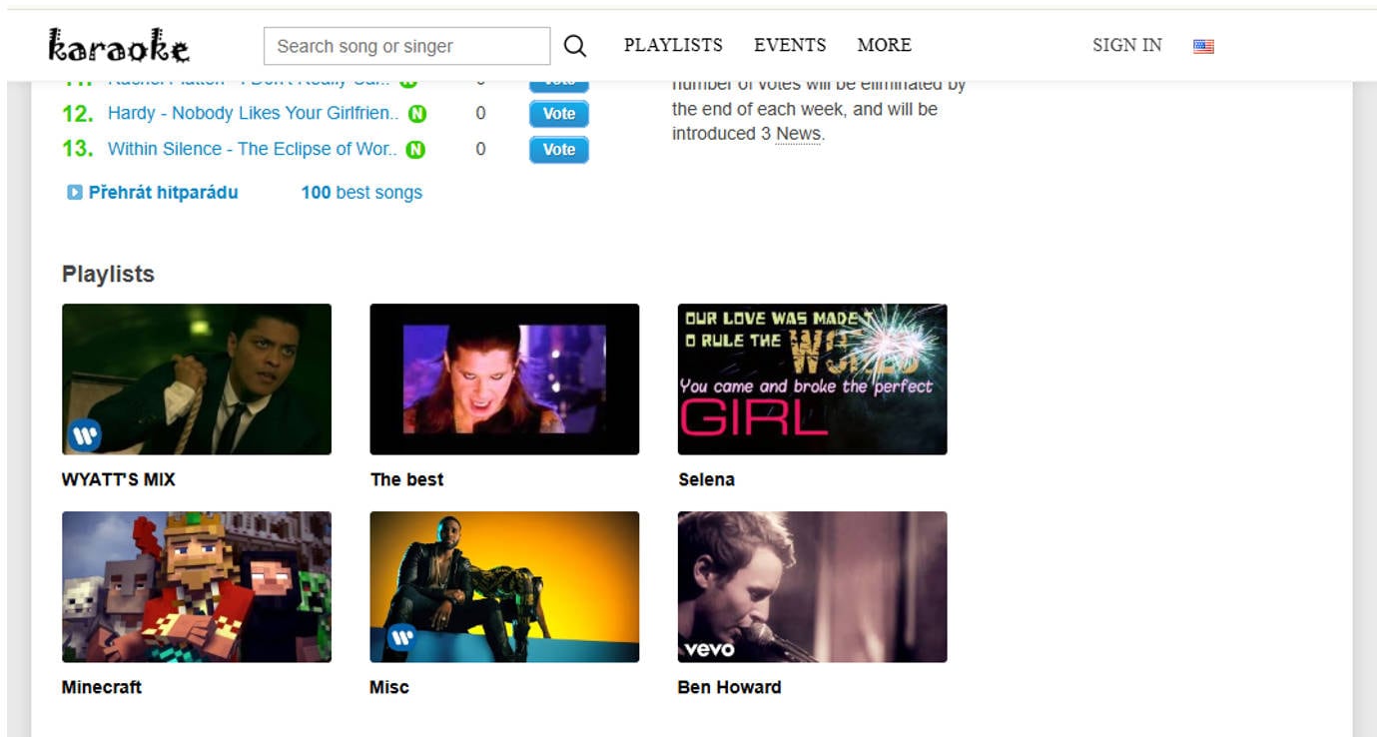Click the News link in description
Screen dimensions: 1377x737
[x=799, y=134]
